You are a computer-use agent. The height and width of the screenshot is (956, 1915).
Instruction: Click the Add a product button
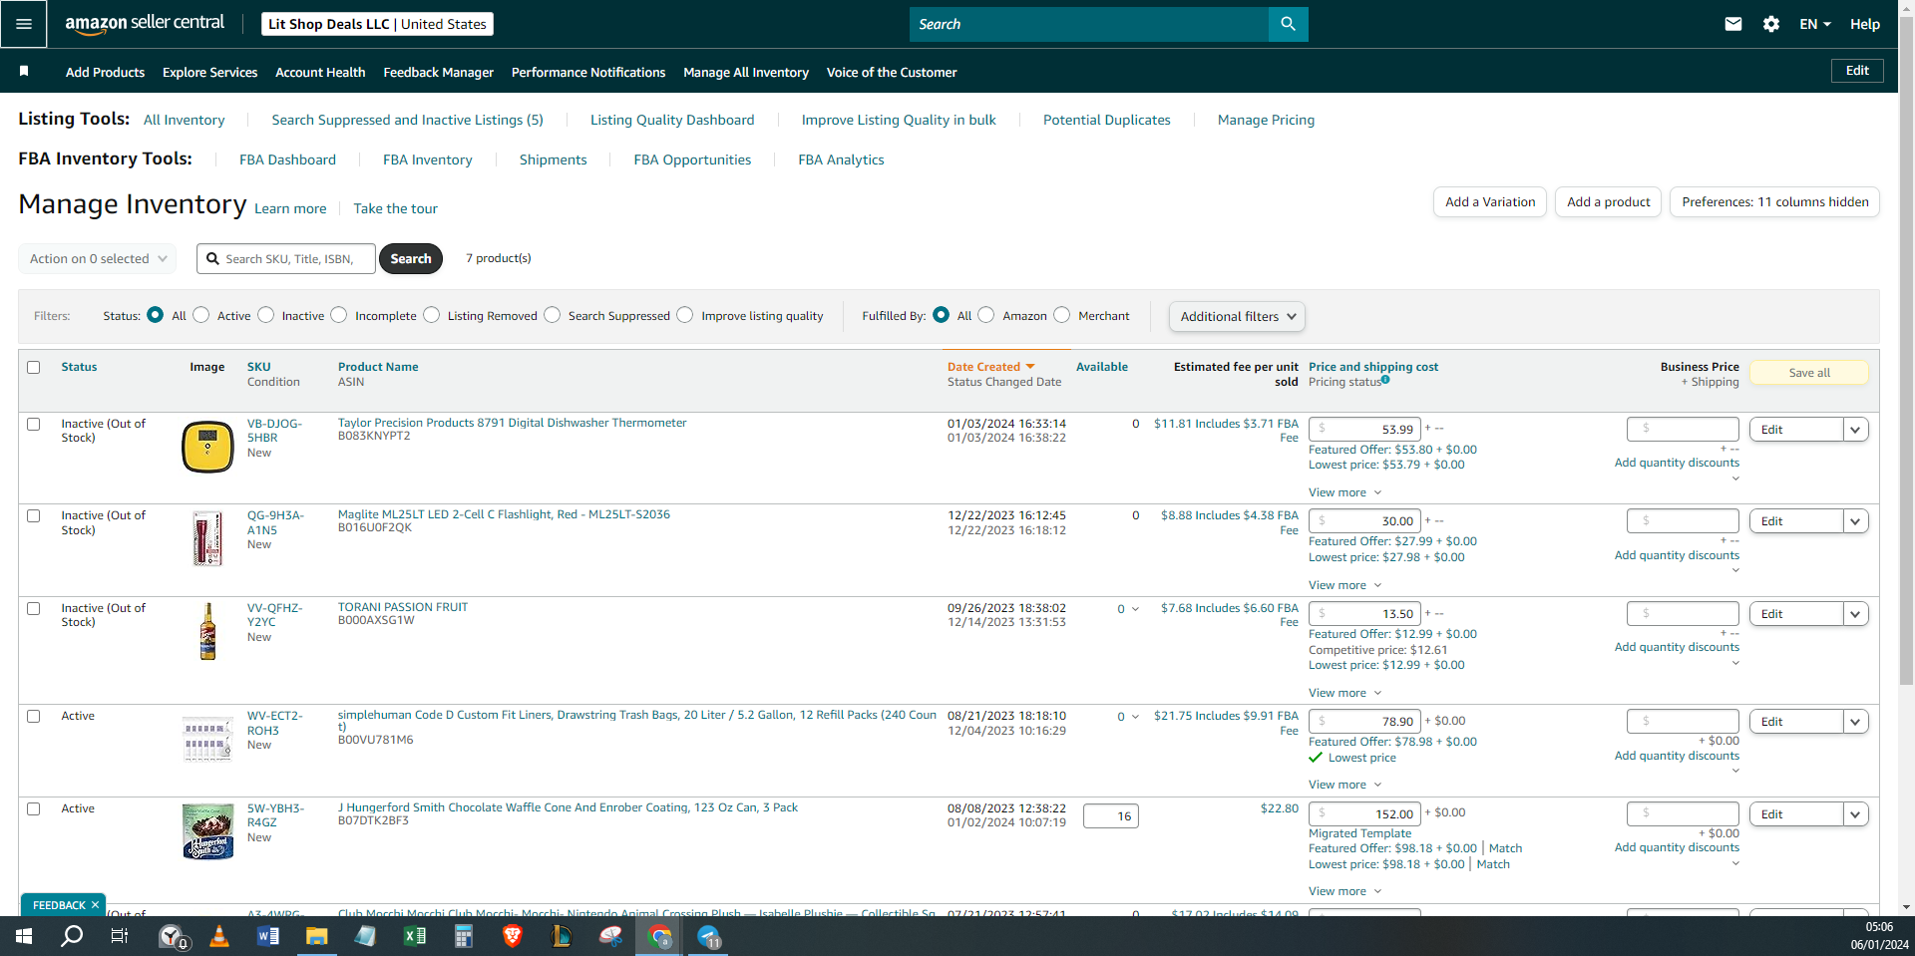click(1608, 201)
